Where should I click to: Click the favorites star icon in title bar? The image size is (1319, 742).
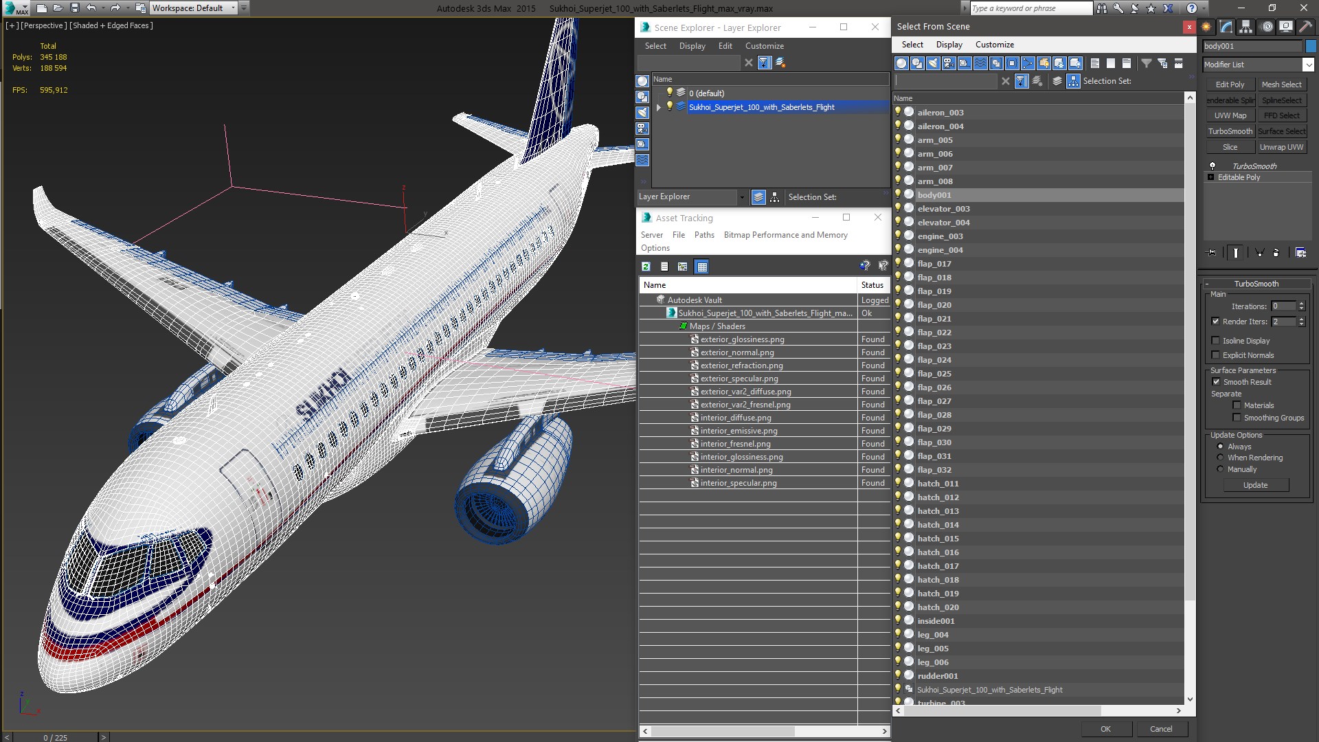click(x=1151, y=8)
